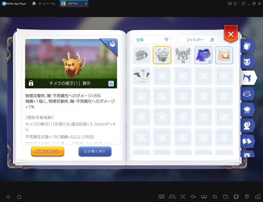
Task: Select the antler headgear icon
Action: [x=183, y=55]
